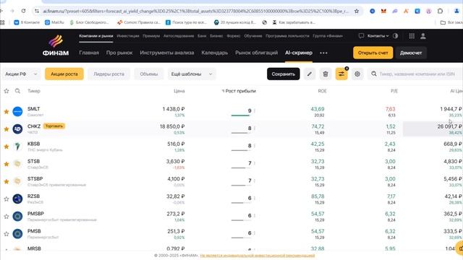Add RZSB to favorites
Image resolution: width=463 pixels, height=260 pixels.
pos(7,199)
